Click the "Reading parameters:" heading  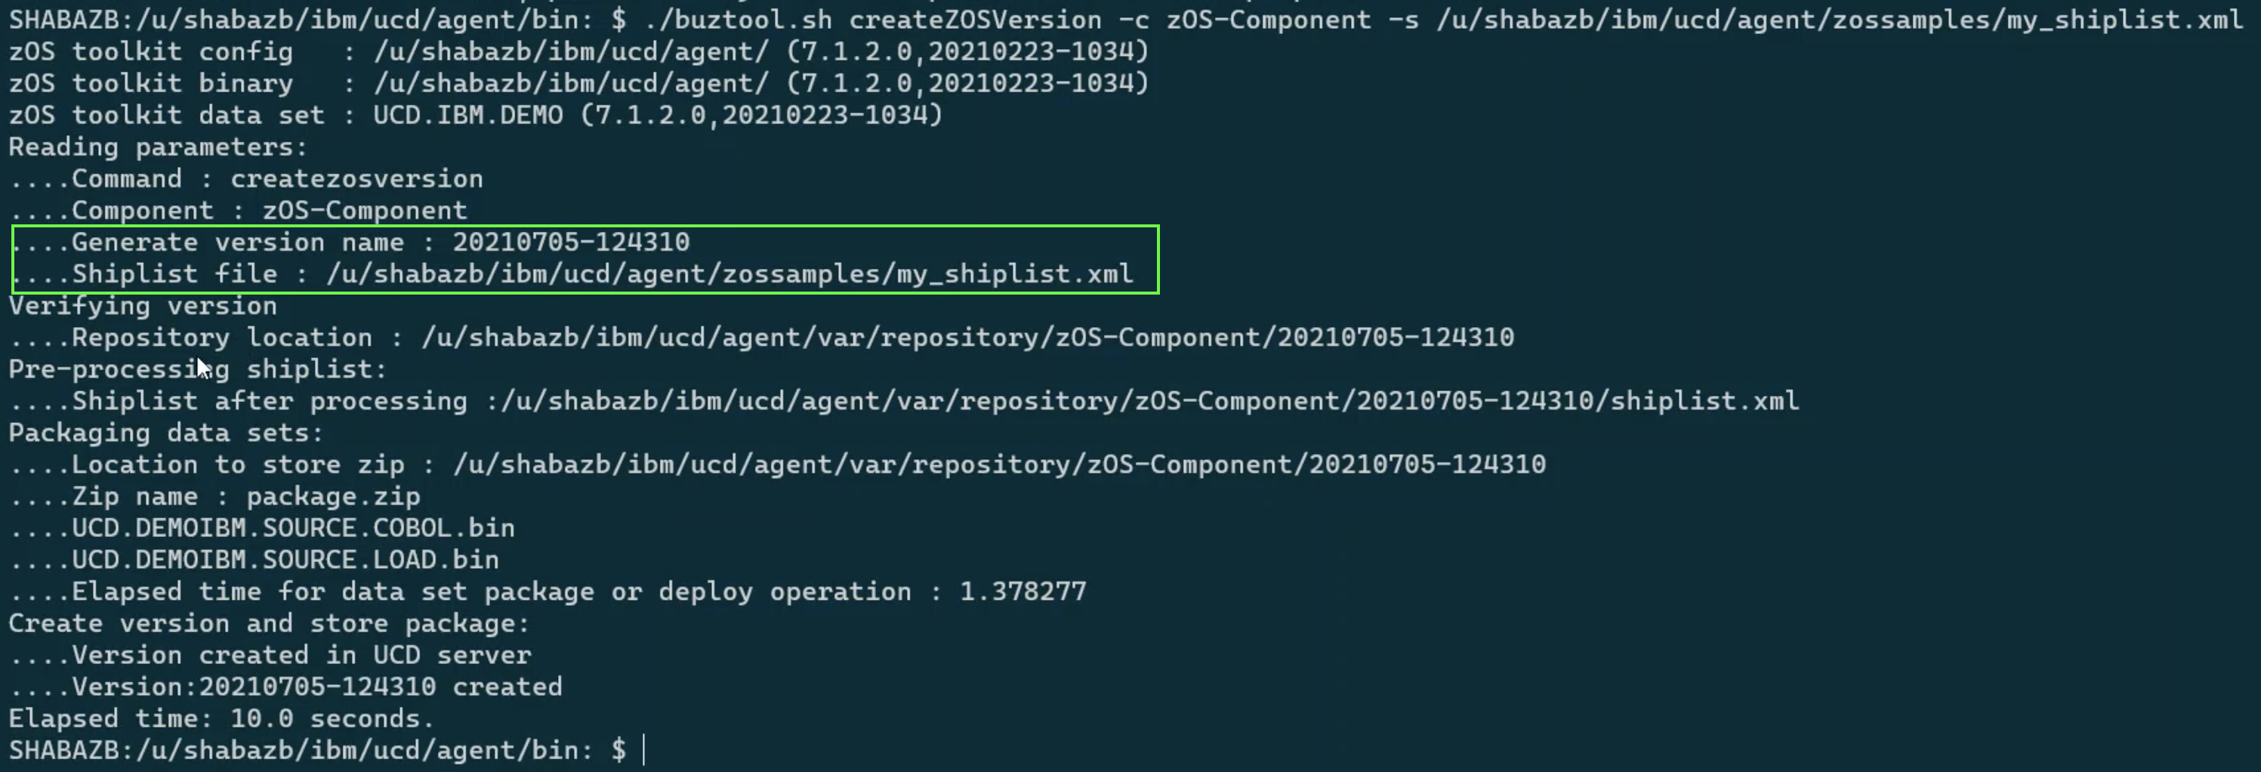click(x=158, y=147)
